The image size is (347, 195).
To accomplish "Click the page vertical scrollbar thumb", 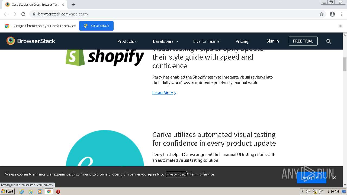I will pos(345,64).
